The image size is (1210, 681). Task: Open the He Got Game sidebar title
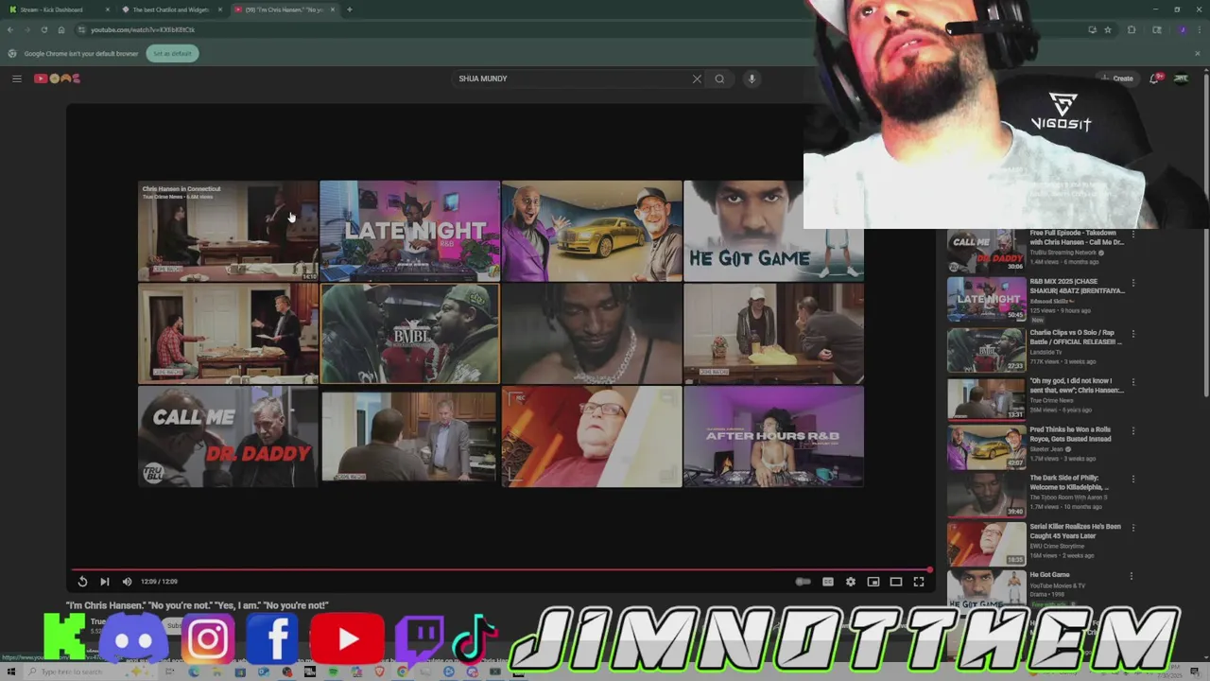pyautogui.click(x=1049, y=574)
